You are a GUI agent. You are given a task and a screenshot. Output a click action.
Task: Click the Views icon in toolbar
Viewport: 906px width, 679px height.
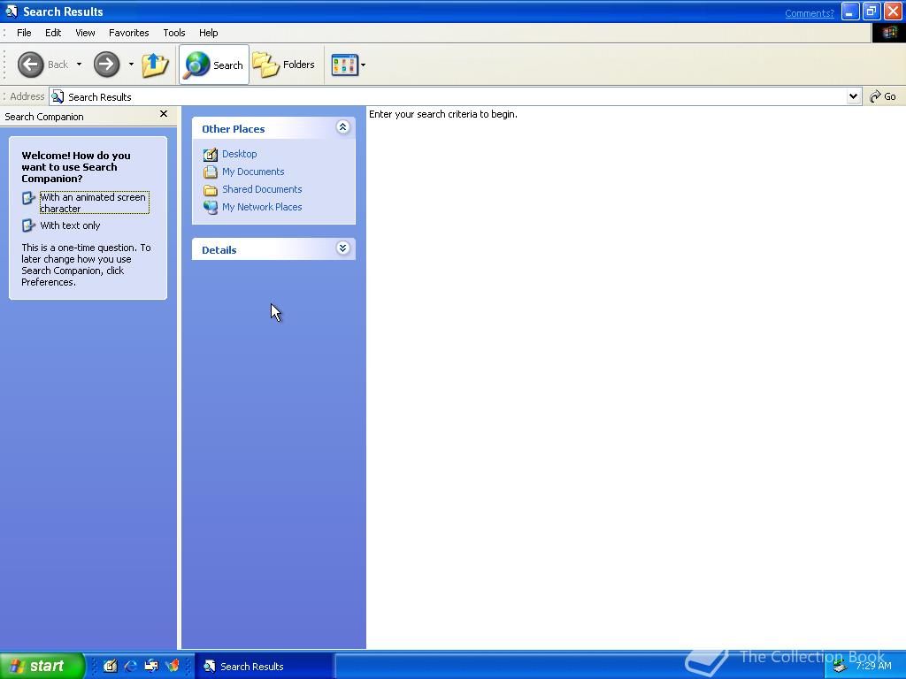(x=344, y=65)
